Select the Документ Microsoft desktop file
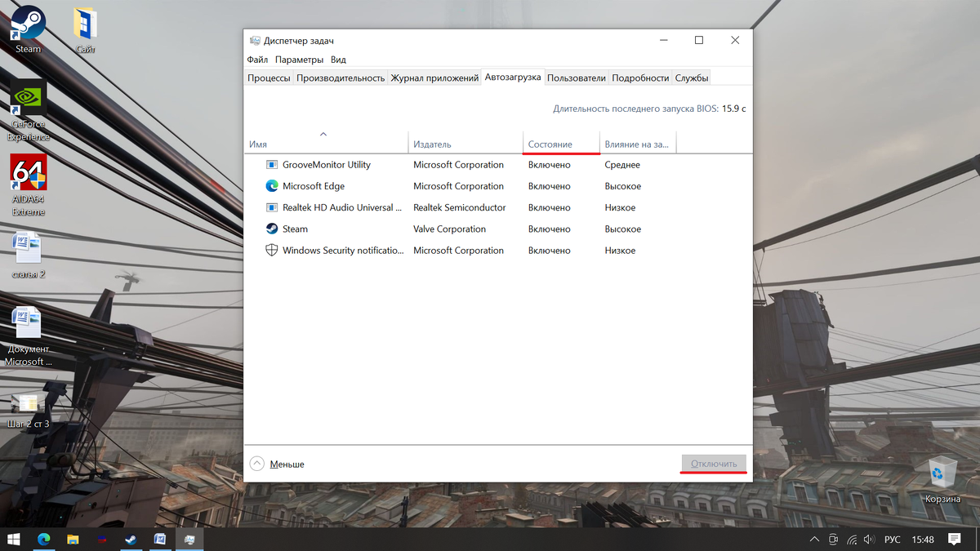 (28, 335)
